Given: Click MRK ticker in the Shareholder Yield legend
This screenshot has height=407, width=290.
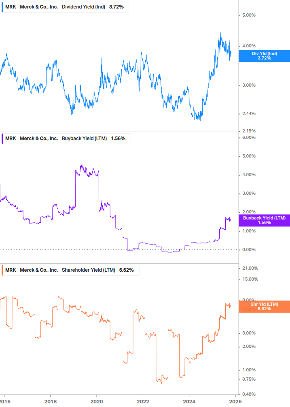Looking at the screenshot, I should (11, 270).
